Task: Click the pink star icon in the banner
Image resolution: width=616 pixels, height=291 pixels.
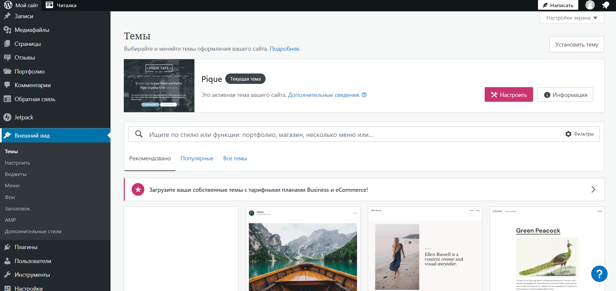Action: [138, 190]
